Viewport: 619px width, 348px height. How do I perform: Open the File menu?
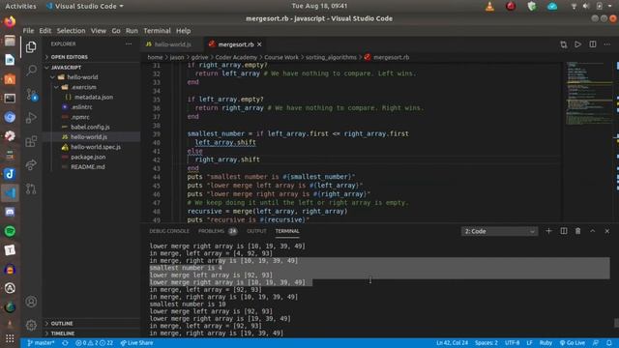click(28, 31)
